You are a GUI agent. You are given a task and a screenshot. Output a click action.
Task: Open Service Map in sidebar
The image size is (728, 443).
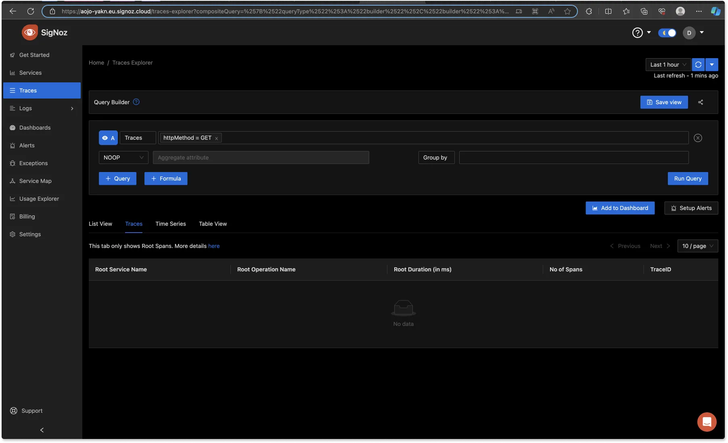tap(42, 181)
